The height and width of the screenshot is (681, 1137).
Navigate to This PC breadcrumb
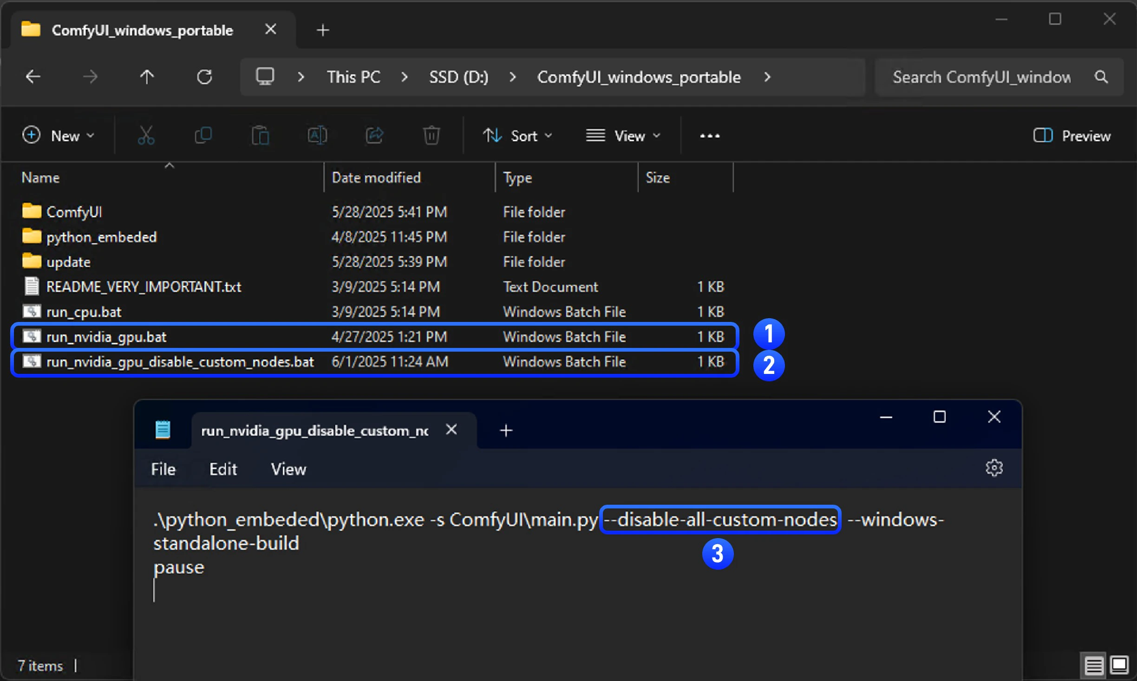(x=353, y=77)
